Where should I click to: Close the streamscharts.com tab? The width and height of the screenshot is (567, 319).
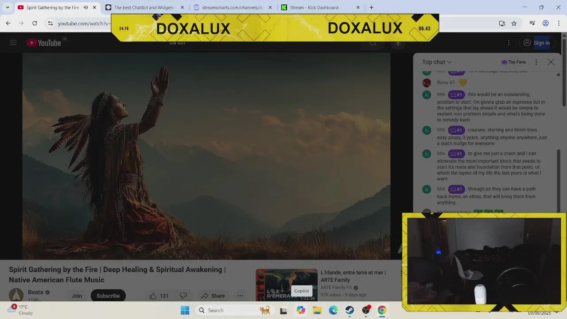(270, 8)
